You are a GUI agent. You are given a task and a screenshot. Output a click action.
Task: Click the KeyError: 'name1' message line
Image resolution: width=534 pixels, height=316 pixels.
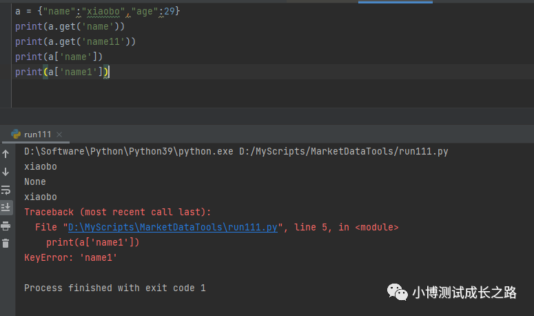point(70,258)
